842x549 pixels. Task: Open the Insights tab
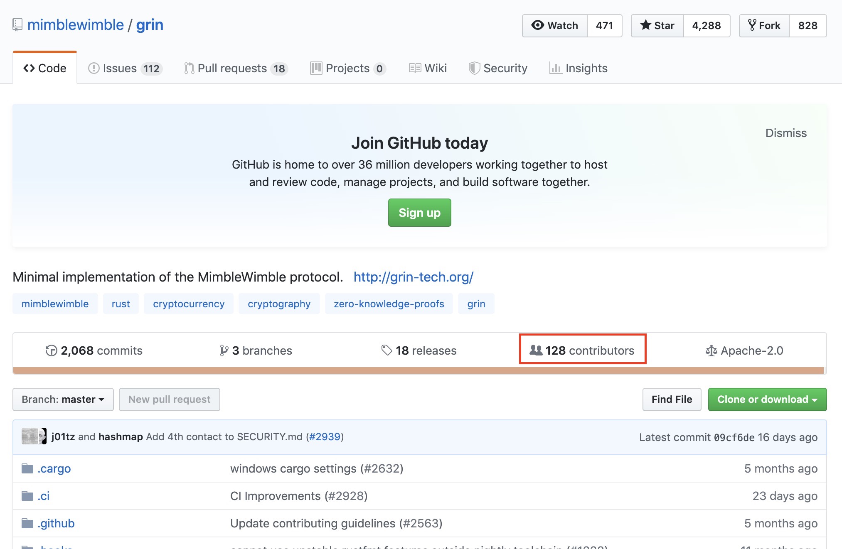[579, 68]
